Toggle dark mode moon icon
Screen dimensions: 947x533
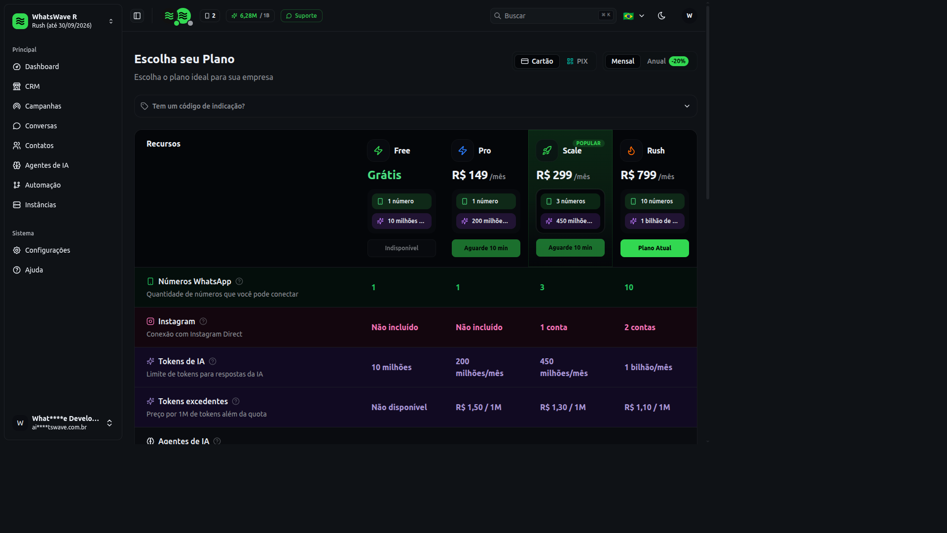point(661,16)
